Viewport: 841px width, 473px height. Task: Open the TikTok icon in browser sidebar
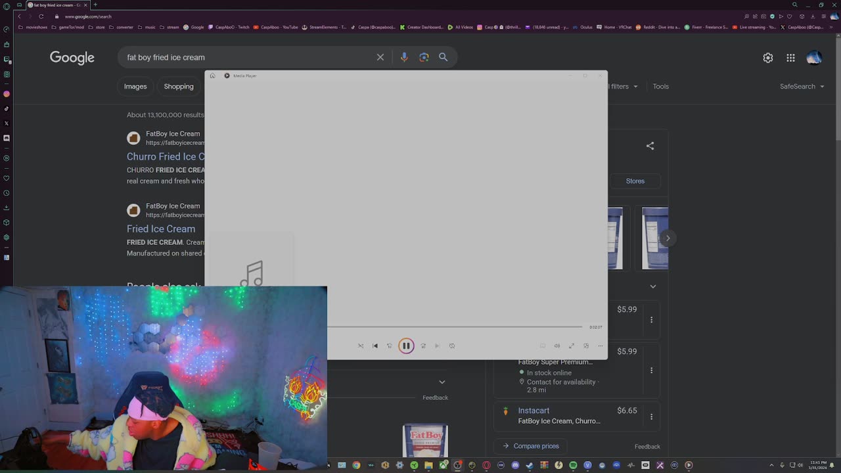tap(7, 108)
